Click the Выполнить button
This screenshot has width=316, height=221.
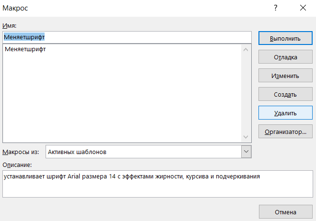click(x=285, y=38)
